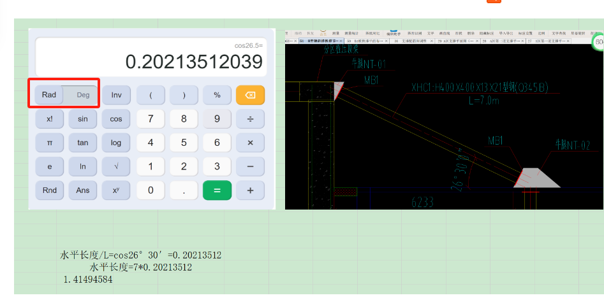Click the cos function key
This screenshot has height=300, width=604.
pyautogui.click(x=116, y=119)
